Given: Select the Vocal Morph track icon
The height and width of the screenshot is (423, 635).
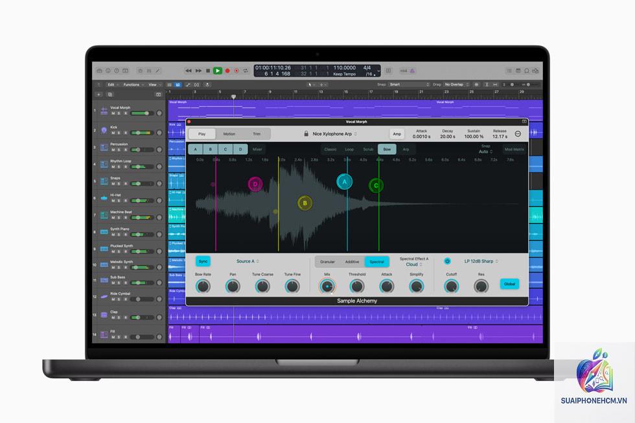Looking at the screenshot, I should pyautogui.click(x=104, y=111).
